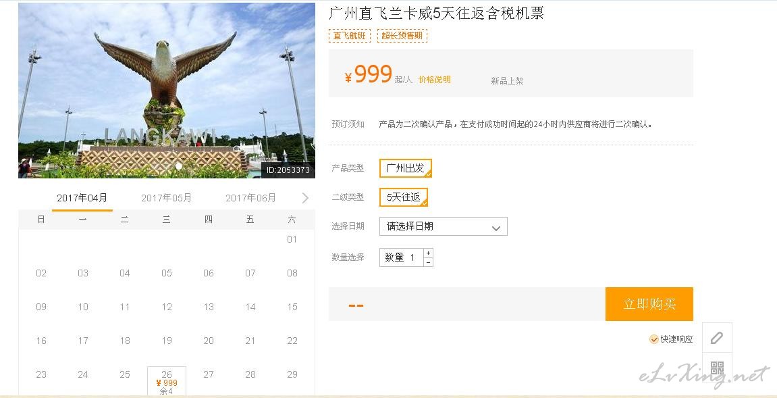
Task: Select the 2017年04月 calendar tab
Action: (x=82, y=198)
